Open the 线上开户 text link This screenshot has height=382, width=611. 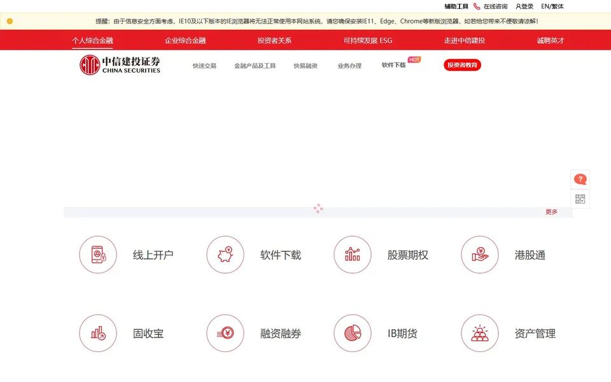[153, 255]
